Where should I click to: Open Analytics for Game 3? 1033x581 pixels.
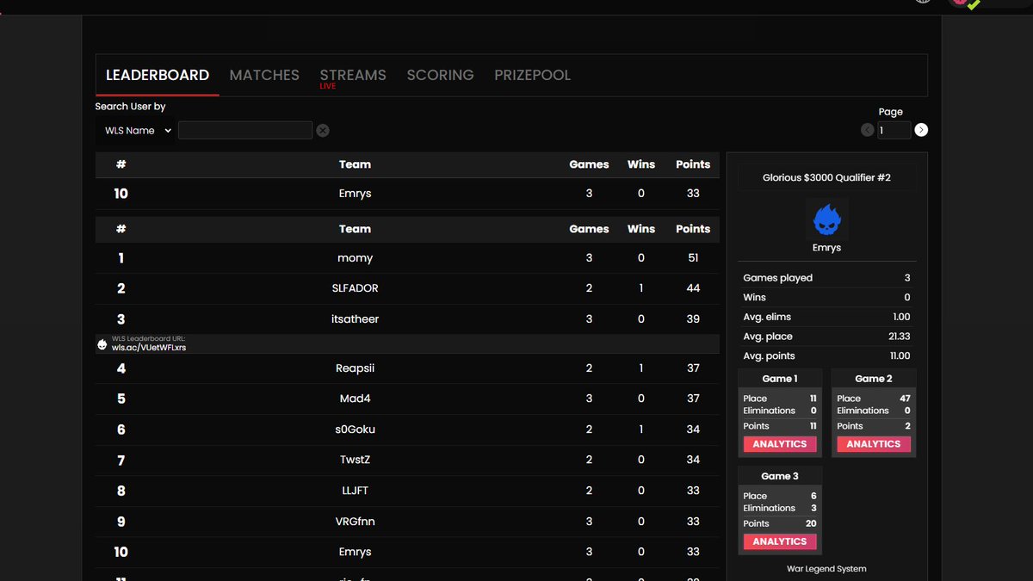pyautogui.click(x=780, y=541)
